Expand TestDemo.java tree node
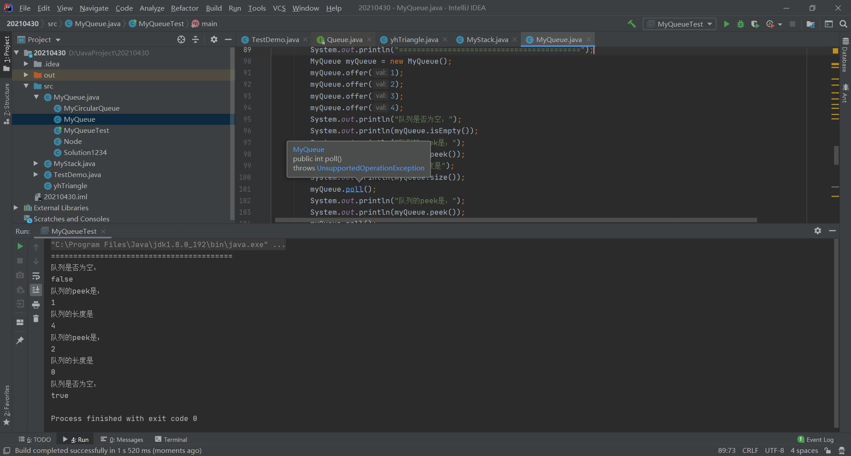Screen dimensions: 851x456 coord(36,174)
